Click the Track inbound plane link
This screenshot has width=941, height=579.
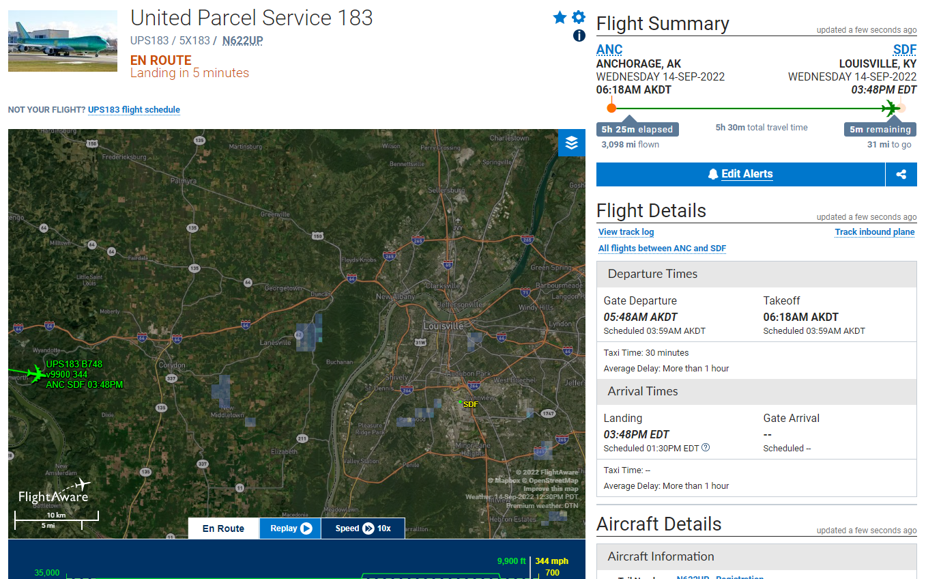point(875,232)
